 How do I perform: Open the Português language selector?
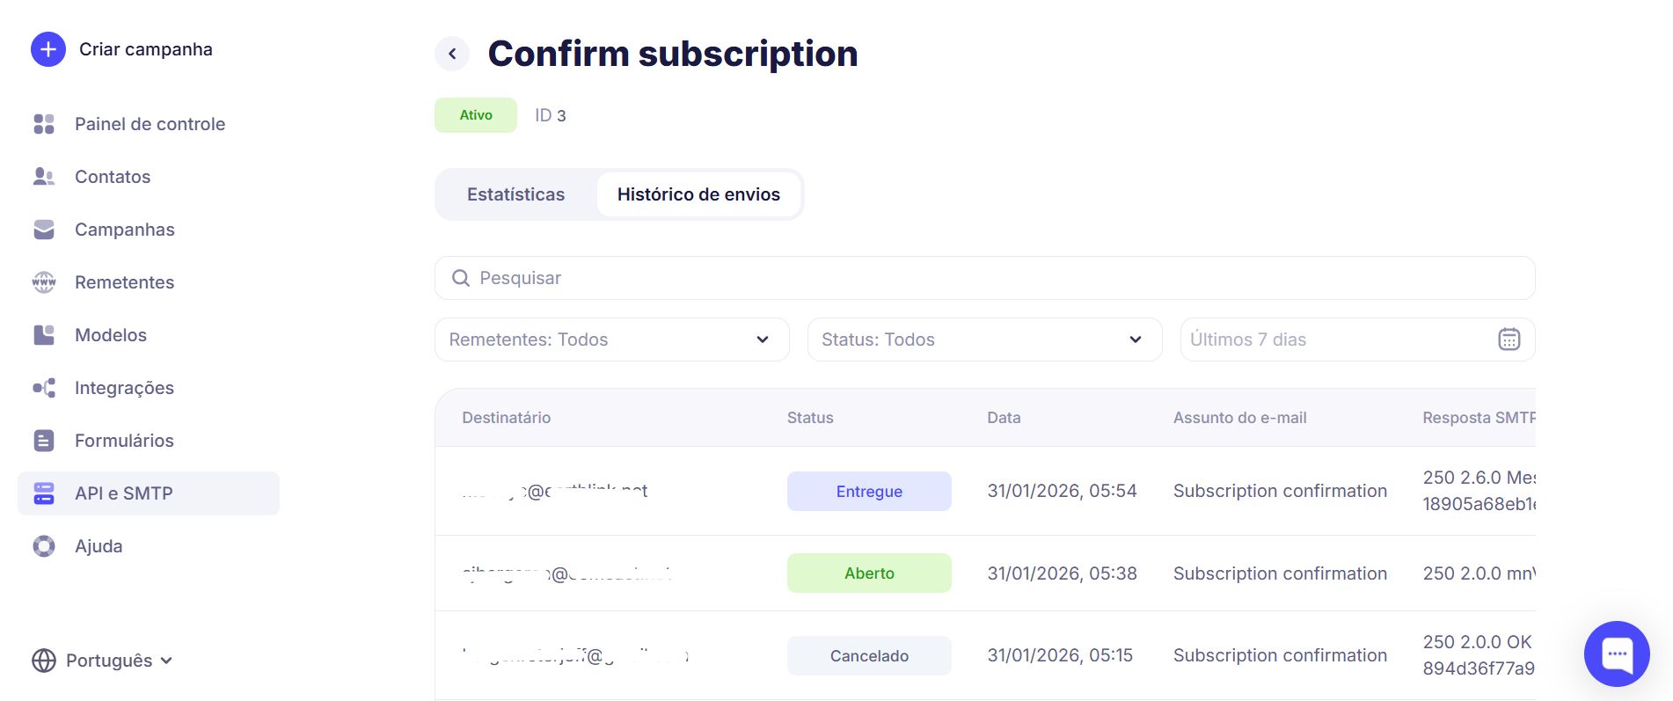tap(103, 661)
